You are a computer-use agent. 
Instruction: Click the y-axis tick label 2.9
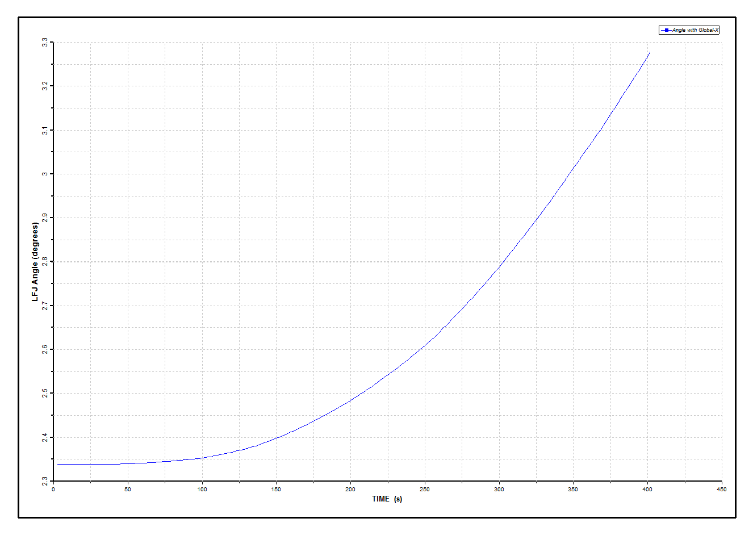coord(44,218)
